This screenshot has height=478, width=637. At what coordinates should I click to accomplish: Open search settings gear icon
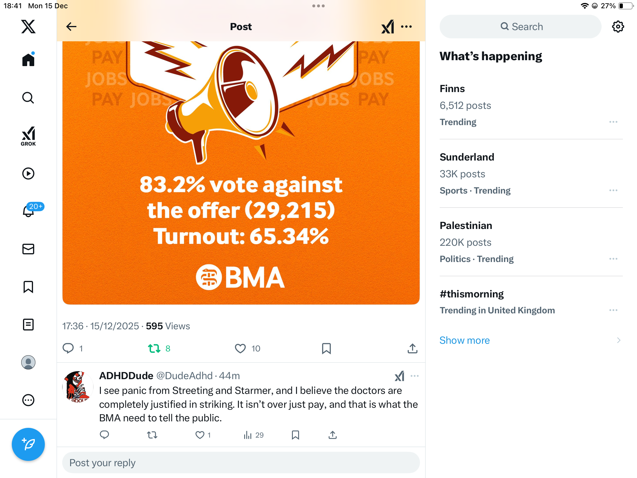(x=618, y=27)
